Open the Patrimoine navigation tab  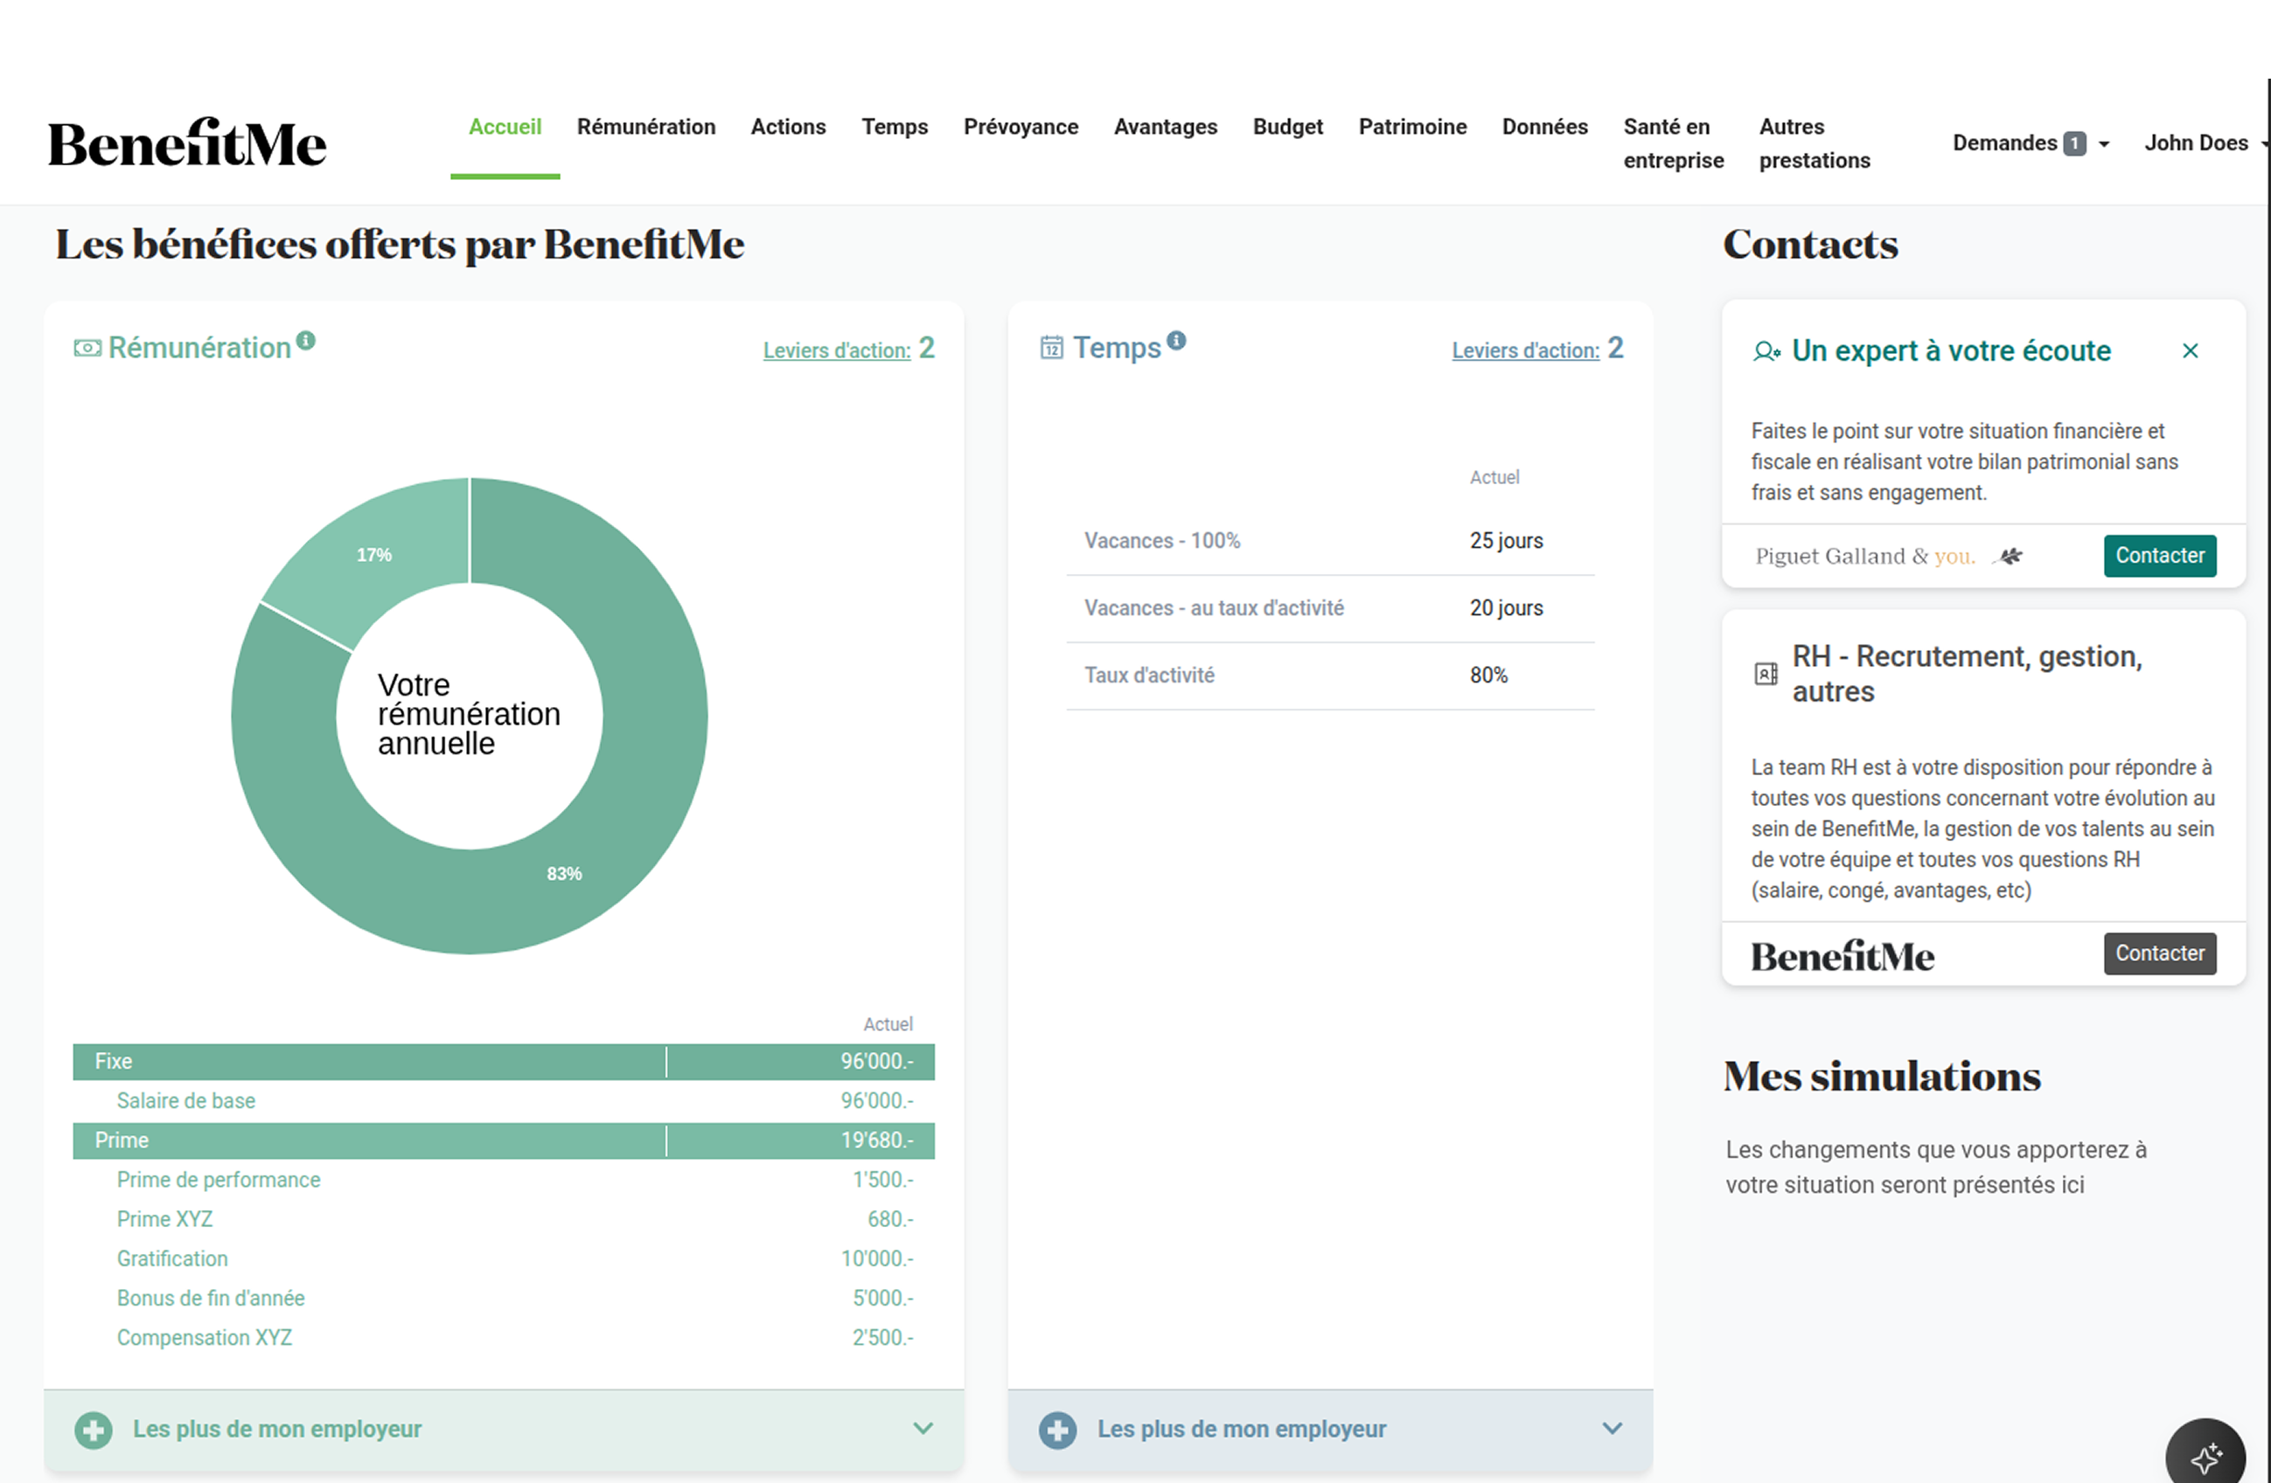(1412, 127)
